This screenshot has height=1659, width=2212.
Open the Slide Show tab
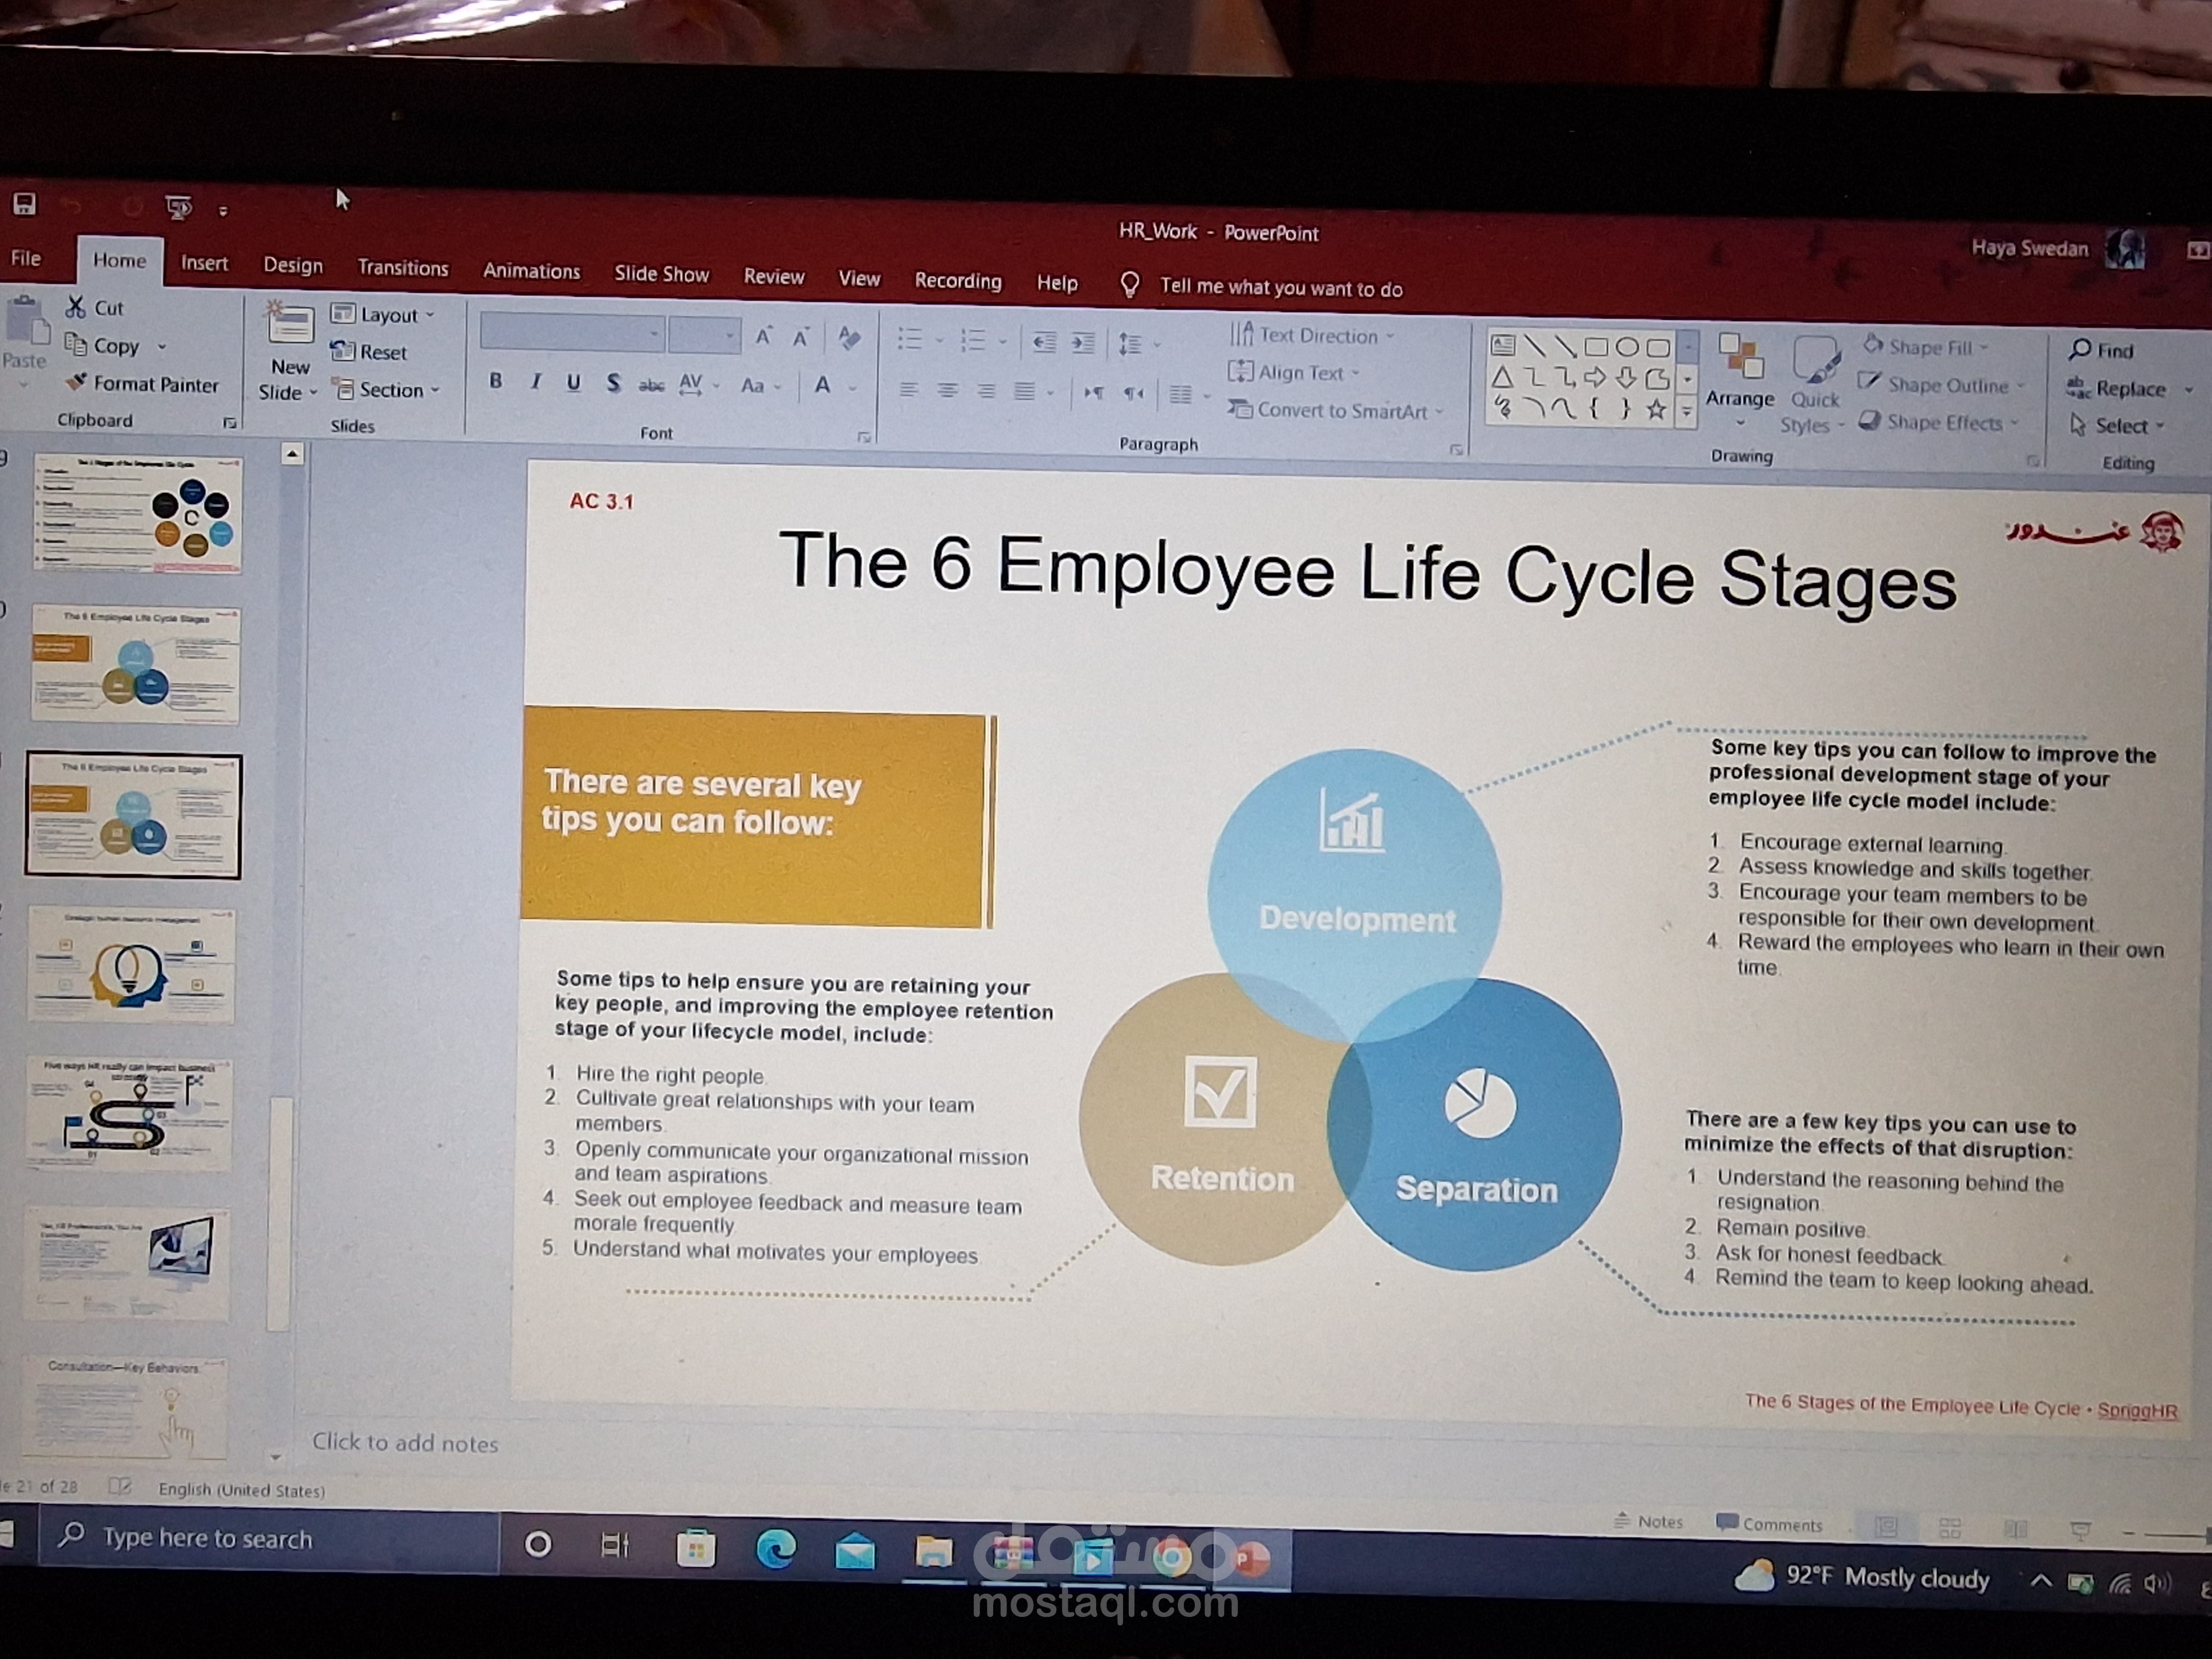click(x=661, y=274)
